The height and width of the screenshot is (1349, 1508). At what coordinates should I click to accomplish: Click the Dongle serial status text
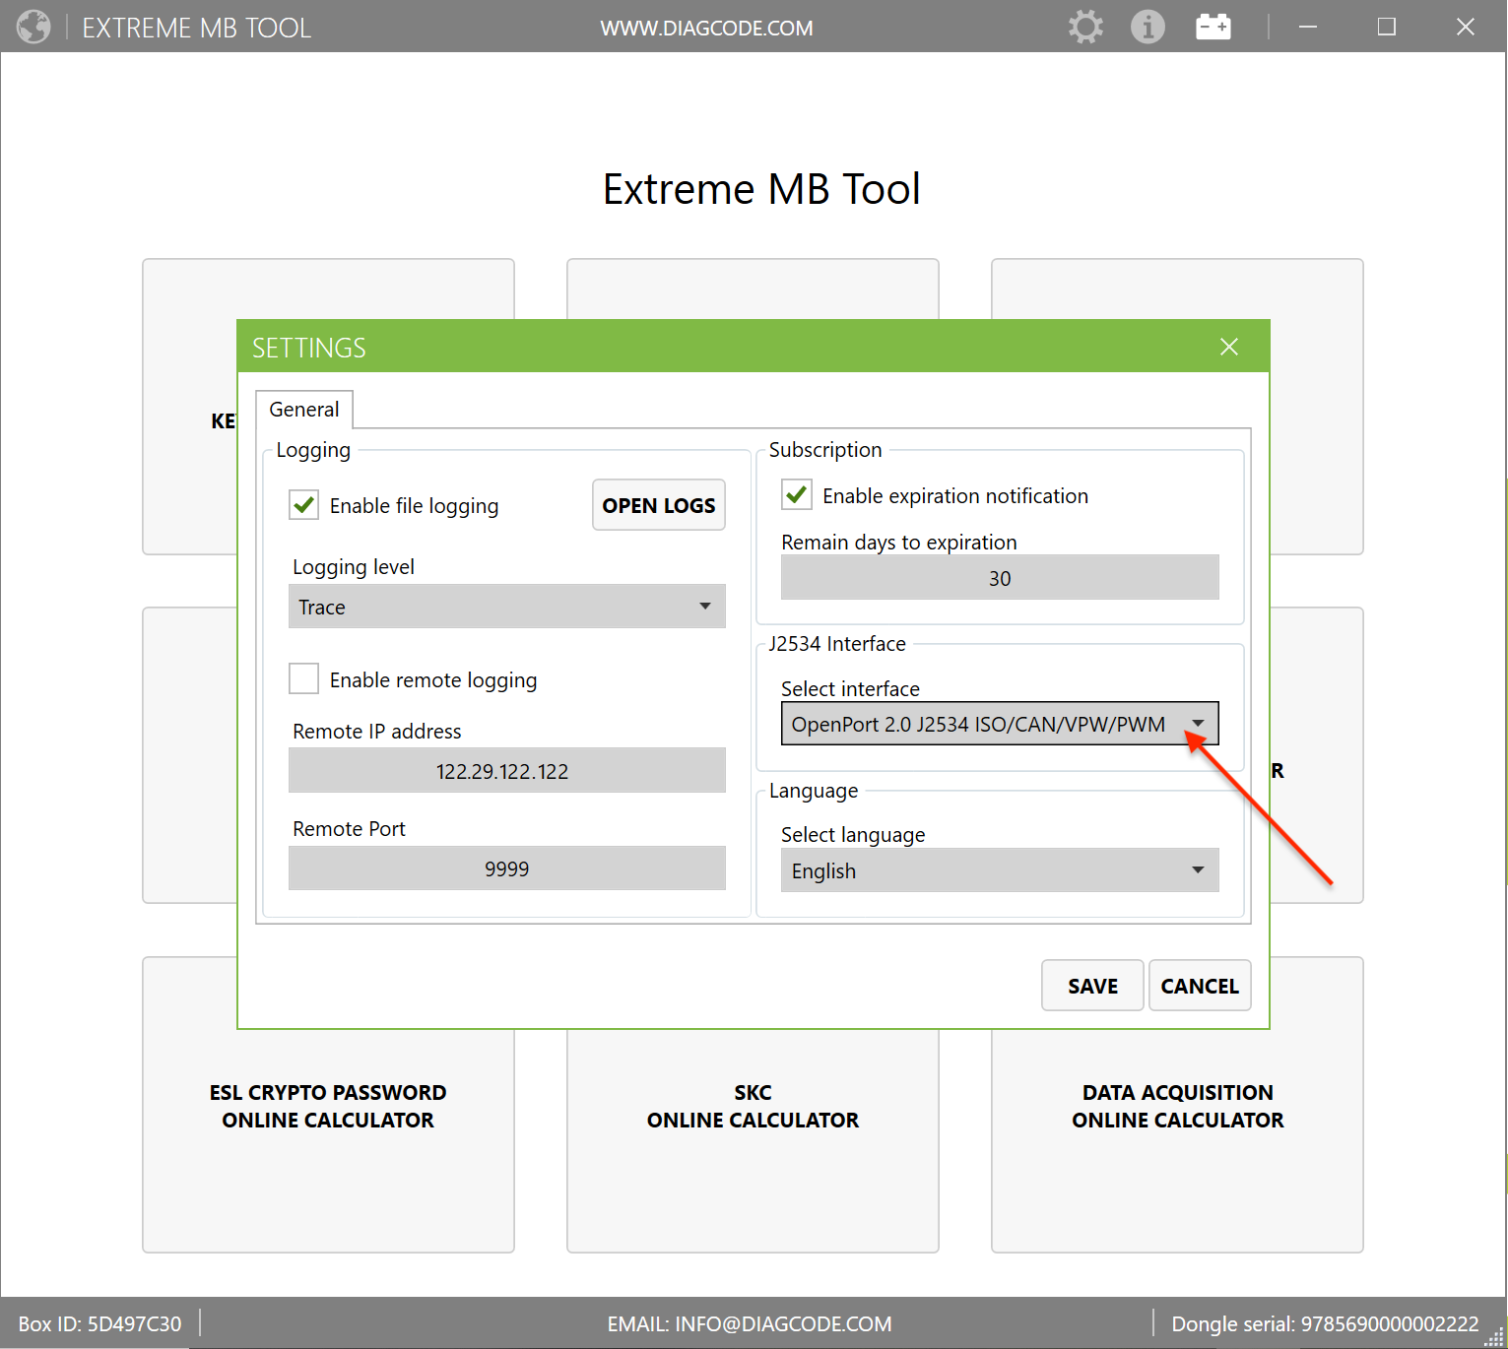[1325, 1324]
